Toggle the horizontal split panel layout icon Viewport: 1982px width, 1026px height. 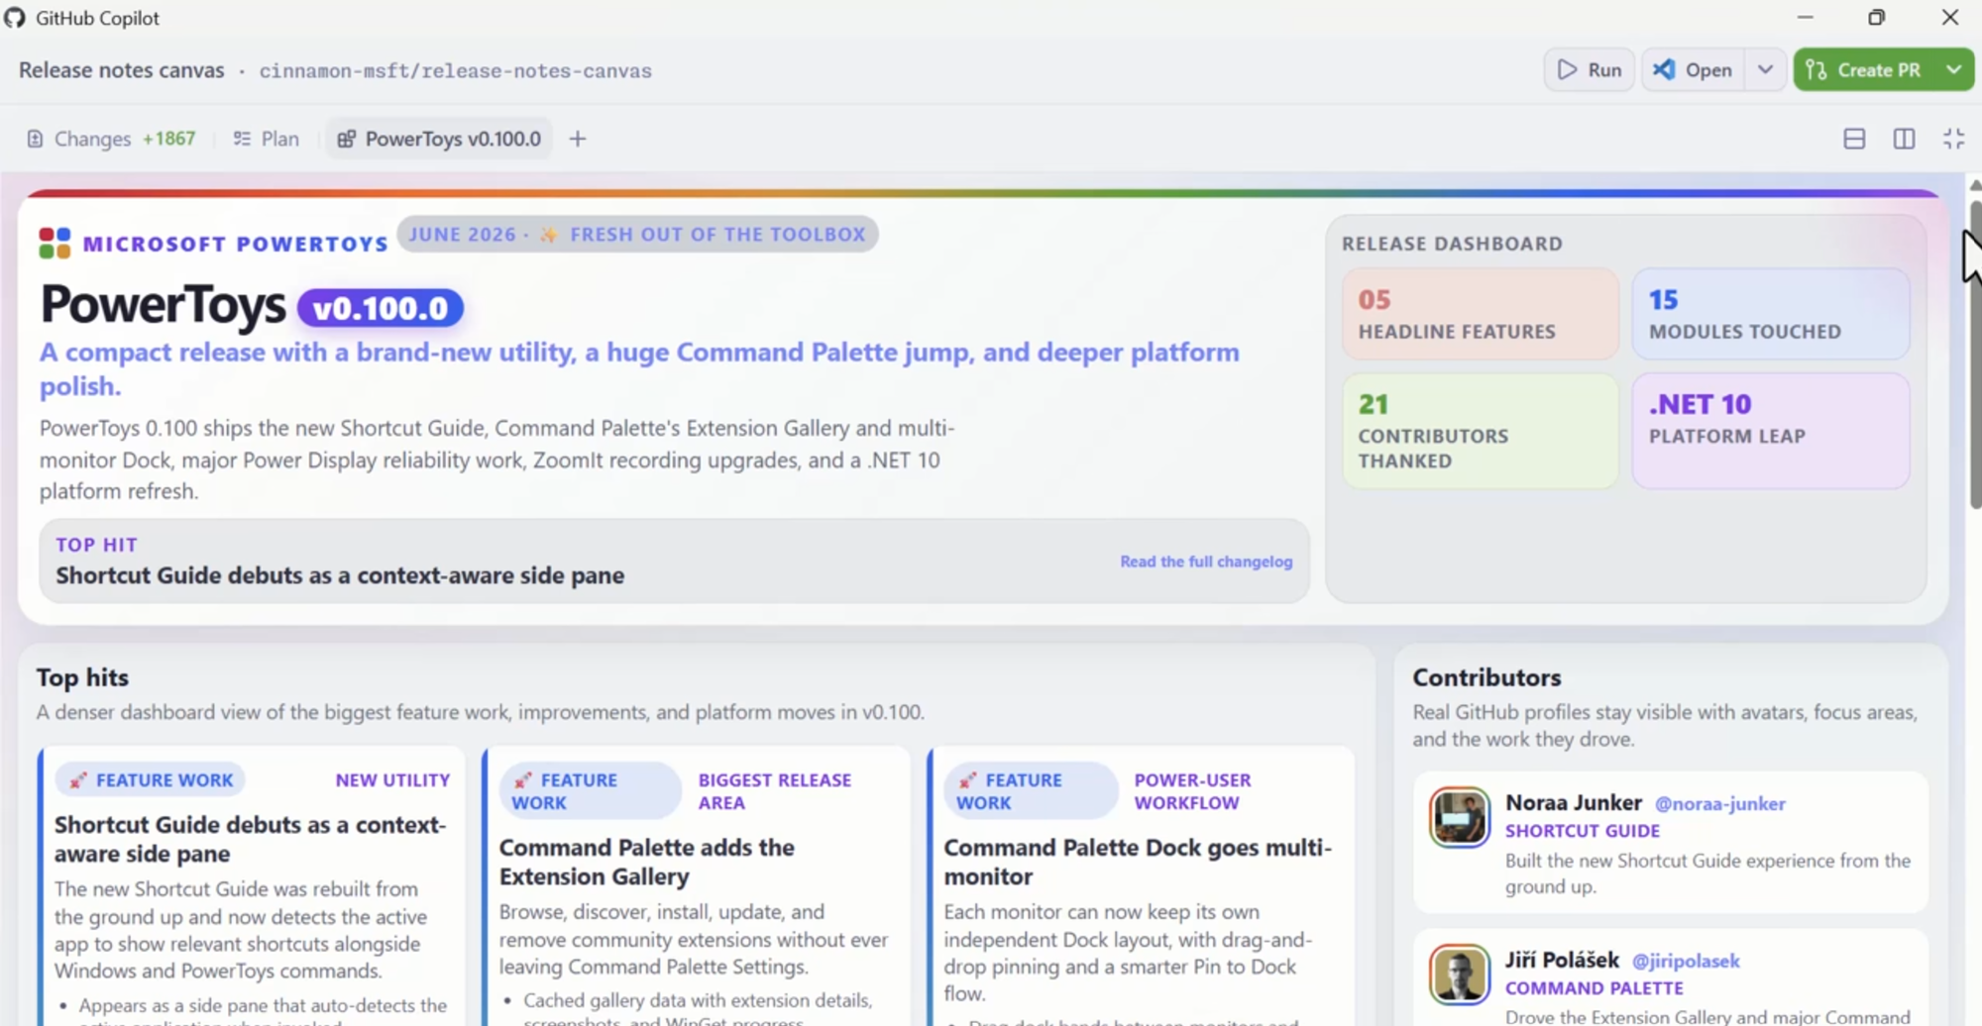[x=1854, y=139]
